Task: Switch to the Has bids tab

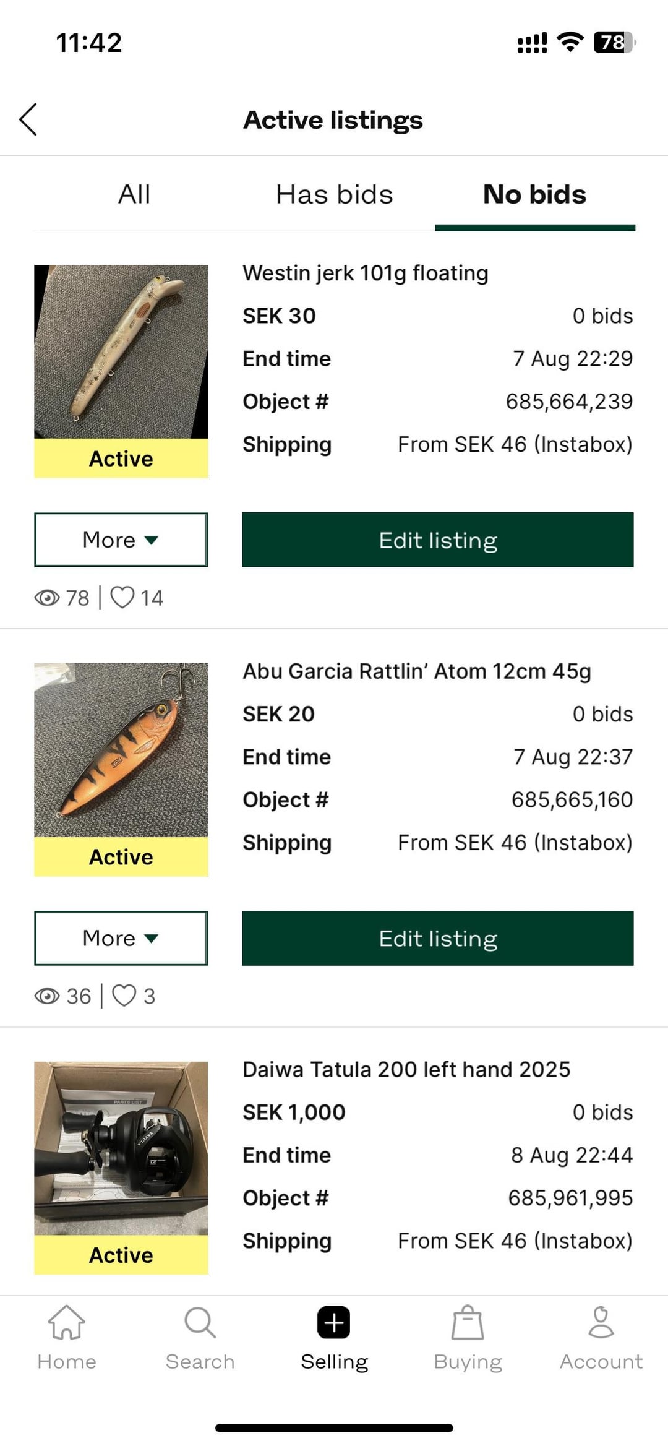Action: 334,194
